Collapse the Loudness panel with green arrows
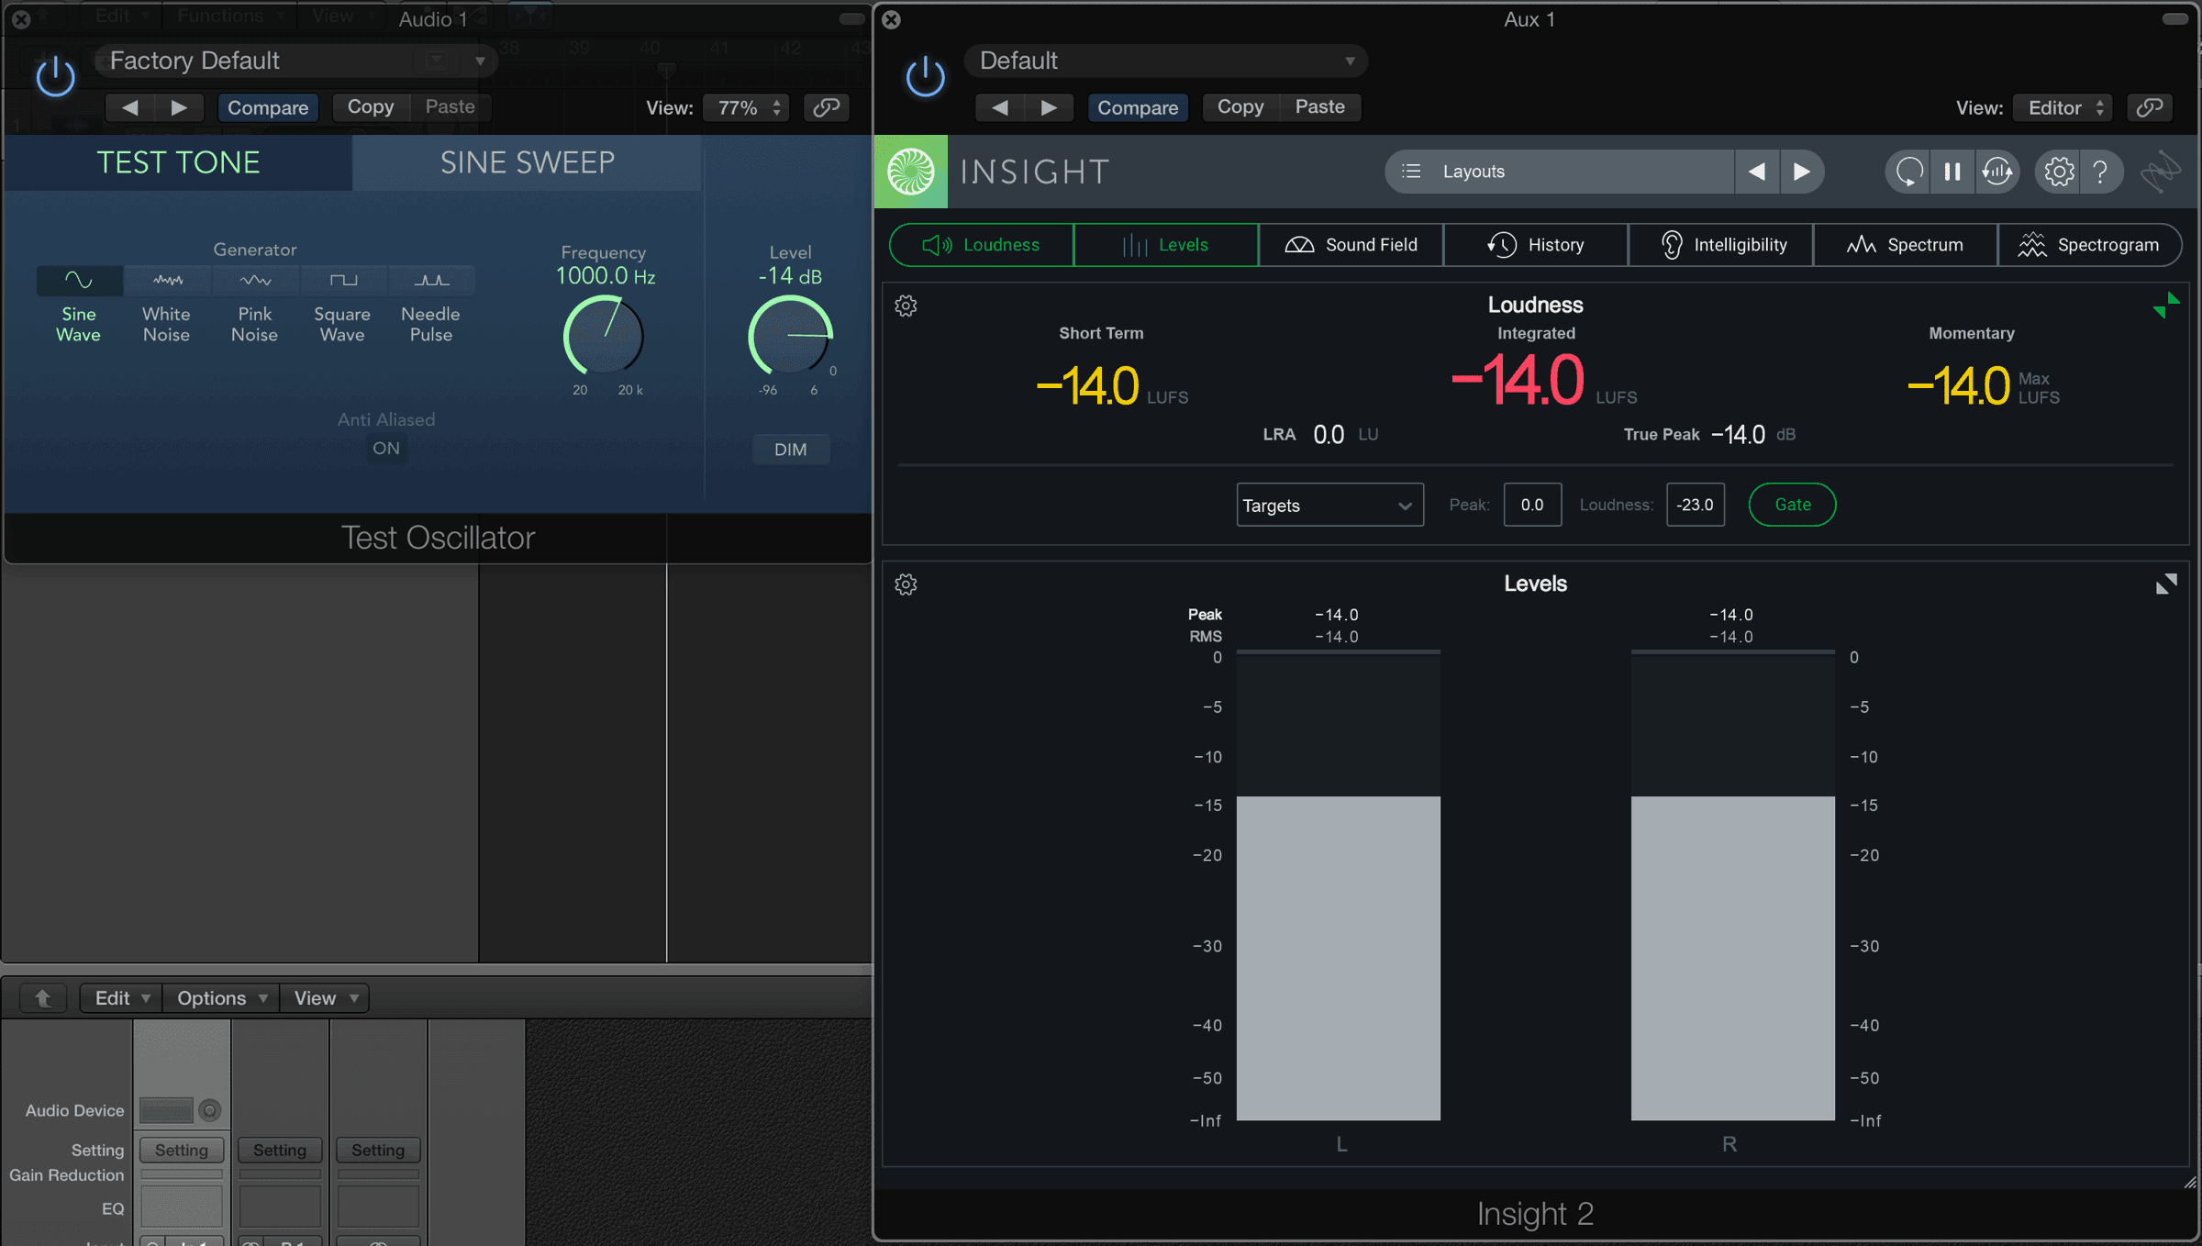The image size is (2202, 1246). tap(2166, 306)
